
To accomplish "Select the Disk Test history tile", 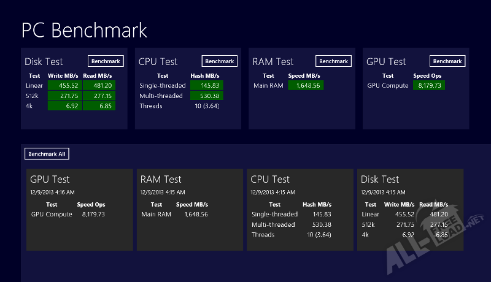I will pyautogui.click(x=411, y=210).
